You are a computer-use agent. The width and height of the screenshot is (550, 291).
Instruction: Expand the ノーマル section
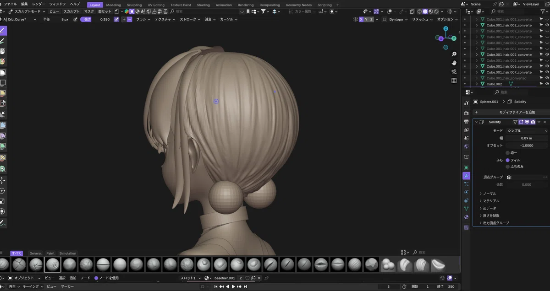(x=489, y=194)
